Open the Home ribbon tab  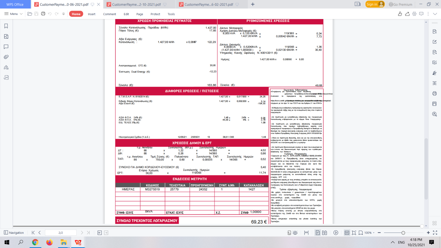pos(76,14)
